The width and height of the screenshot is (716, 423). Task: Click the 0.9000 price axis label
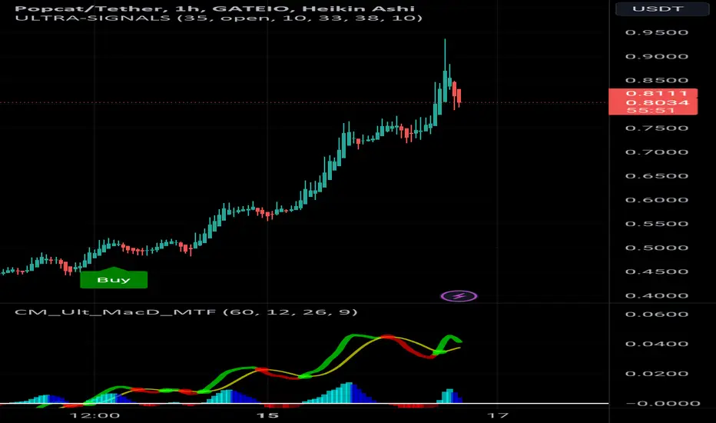(x=657, y=56)
